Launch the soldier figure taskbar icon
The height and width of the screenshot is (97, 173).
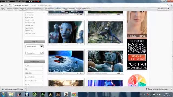[x=66, y=95]
